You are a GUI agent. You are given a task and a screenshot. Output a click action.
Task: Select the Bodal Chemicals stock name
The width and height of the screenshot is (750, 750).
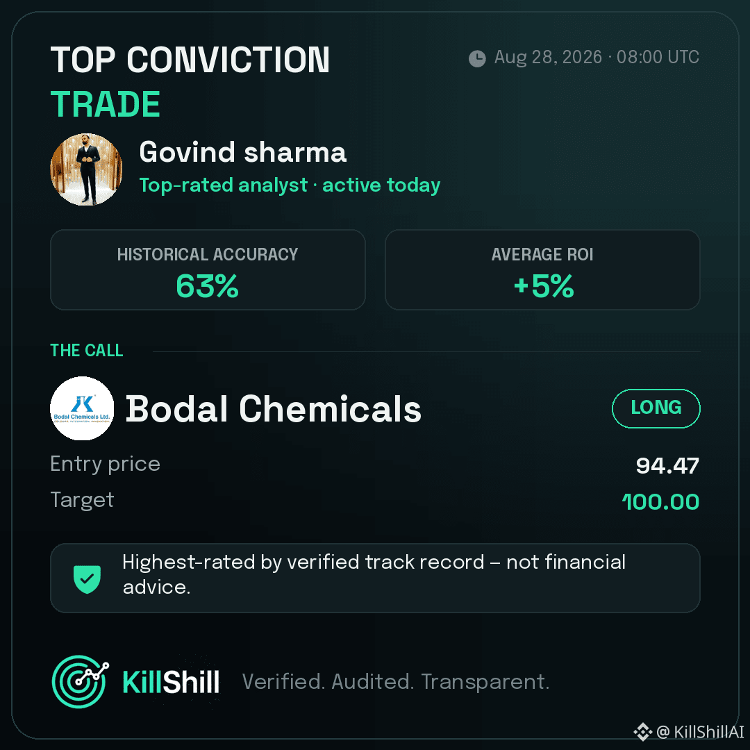pyautogui.click(x=273, y=409)
